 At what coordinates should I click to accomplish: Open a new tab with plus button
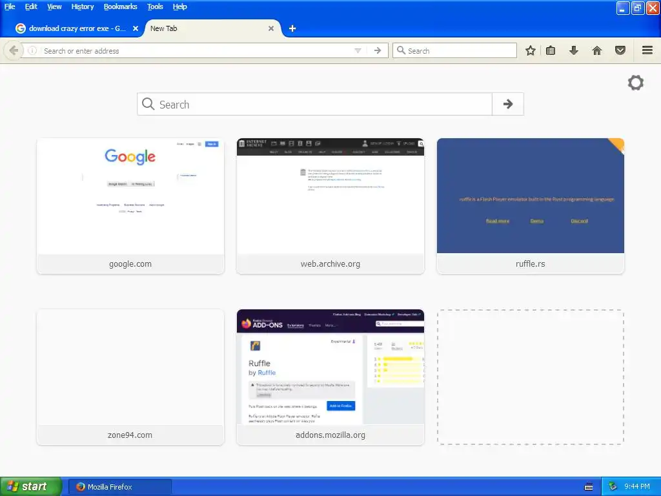tap(292, 28)
